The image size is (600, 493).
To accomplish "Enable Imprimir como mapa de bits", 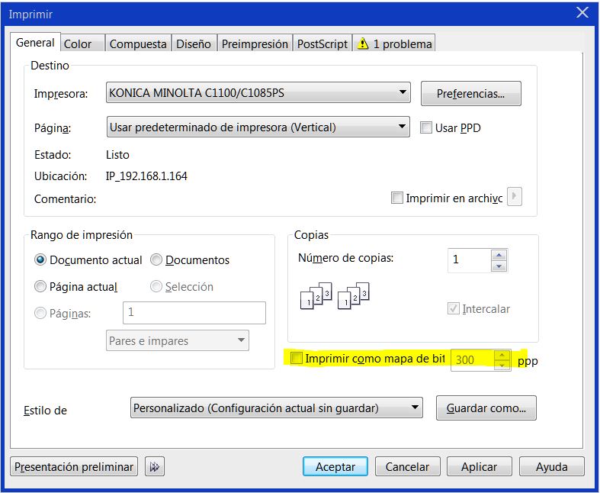I will click(x=297, y=358).
